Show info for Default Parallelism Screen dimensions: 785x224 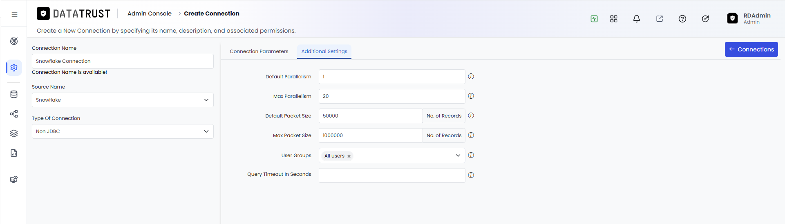(471, 76)
